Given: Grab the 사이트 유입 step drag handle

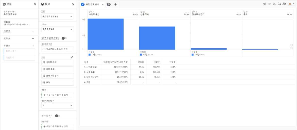Looking at the screenshot, I should coord(44,62).
